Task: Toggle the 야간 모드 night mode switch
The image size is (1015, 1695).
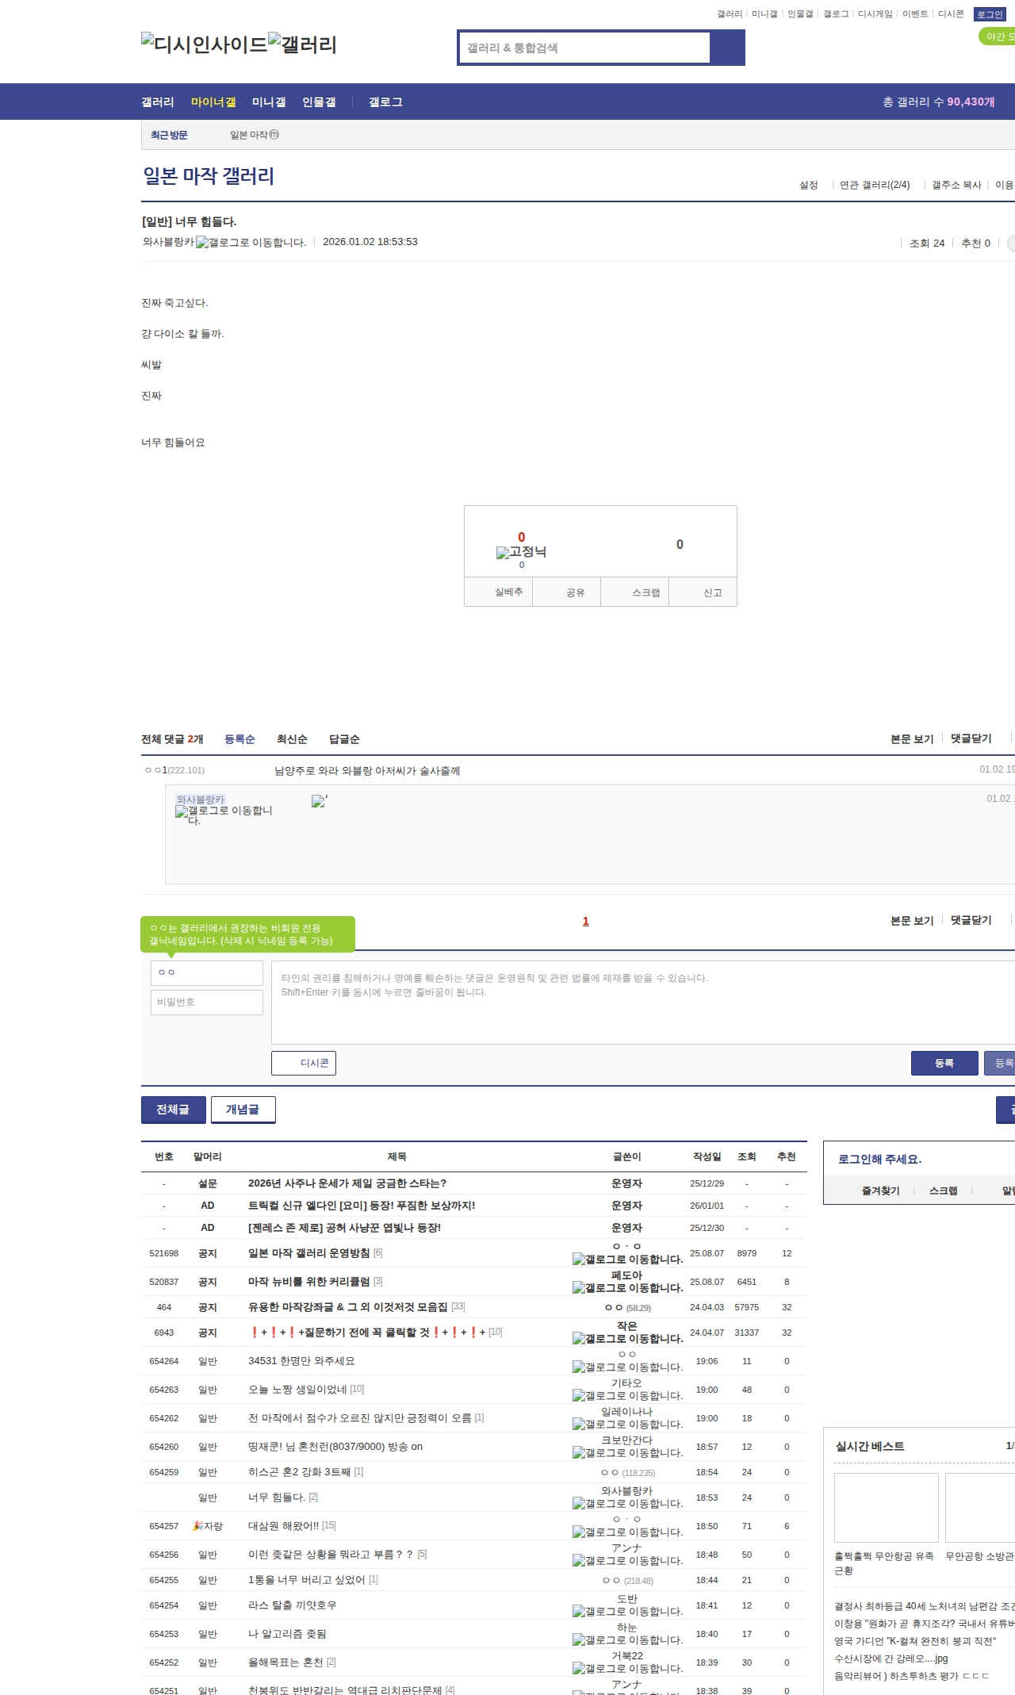Action: [x=998, y=36]
